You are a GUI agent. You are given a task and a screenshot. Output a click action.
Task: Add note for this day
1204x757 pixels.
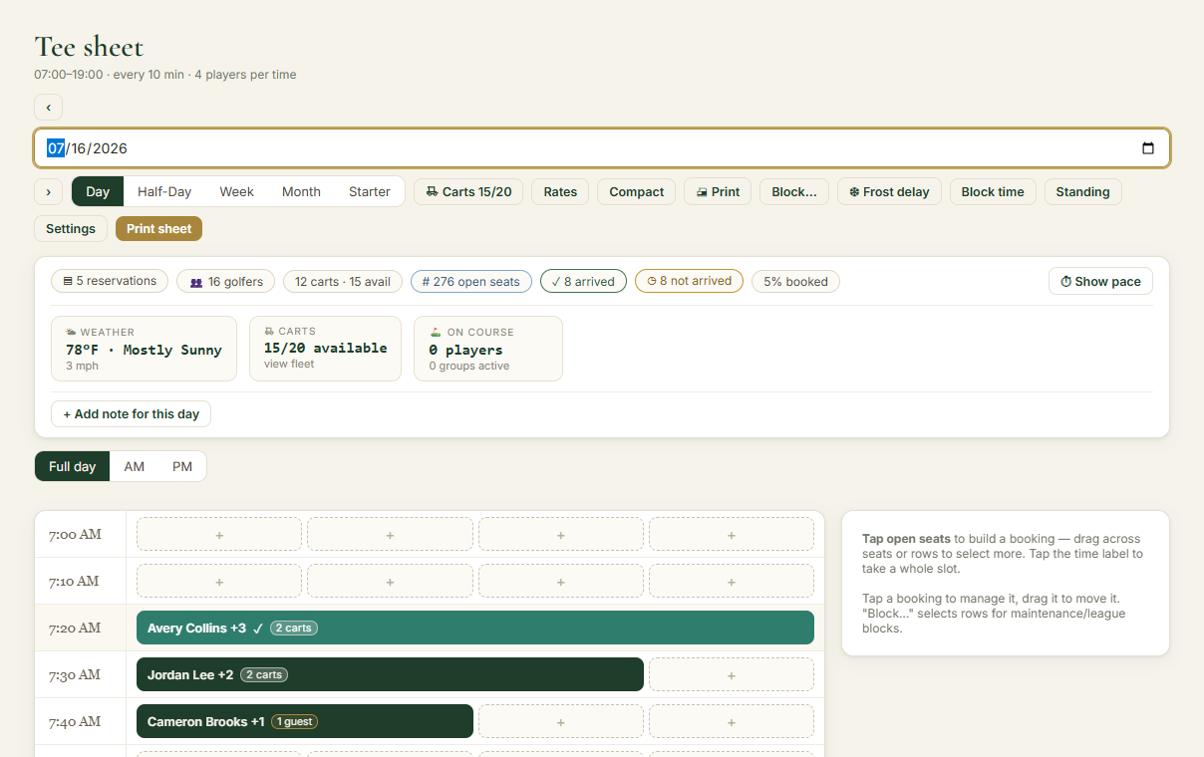click(x=132, y=413)
